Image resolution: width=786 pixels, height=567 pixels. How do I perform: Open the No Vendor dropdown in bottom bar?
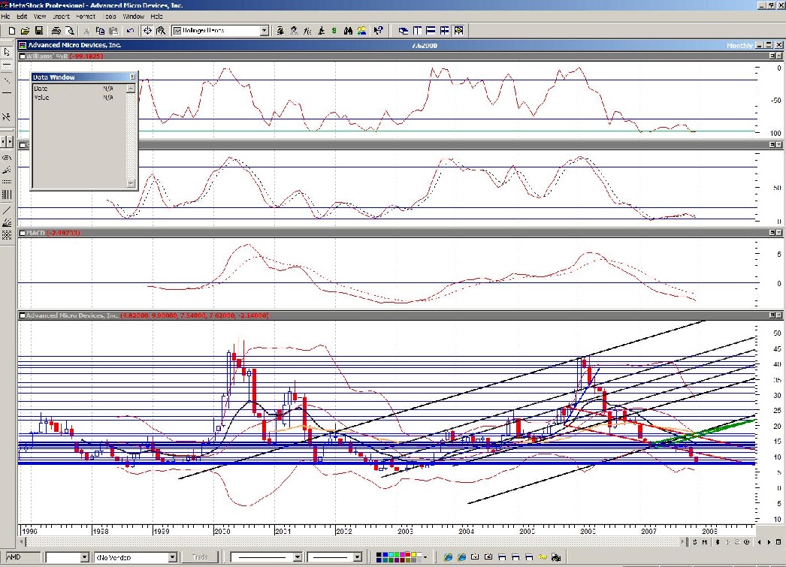click(x=172, y=557)
